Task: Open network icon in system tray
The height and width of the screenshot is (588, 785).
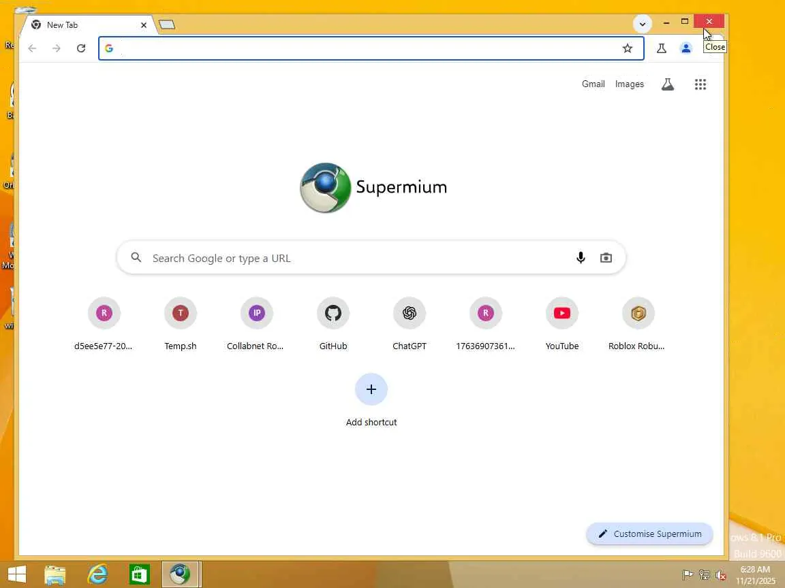Action: 705,576
